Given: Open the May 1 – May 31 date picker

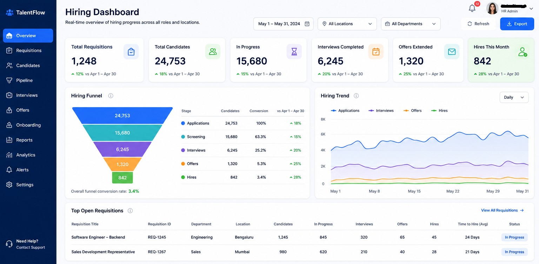Looking at the screenshot, I should [x=284, y=24].
